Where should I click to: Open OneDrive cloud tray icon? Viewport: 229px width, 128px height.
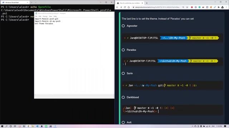[195, 126]
